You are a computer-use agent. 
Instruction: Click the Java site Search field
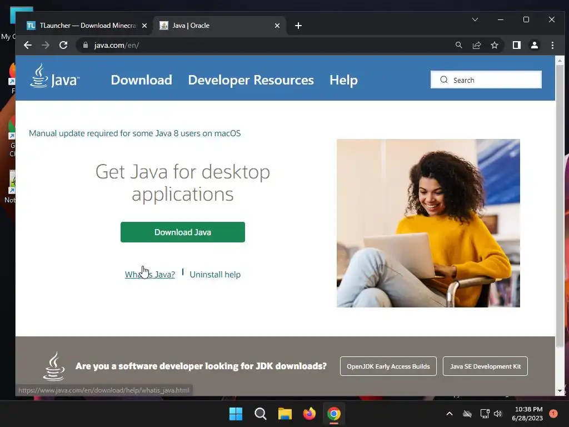click(x=486, y=80)
